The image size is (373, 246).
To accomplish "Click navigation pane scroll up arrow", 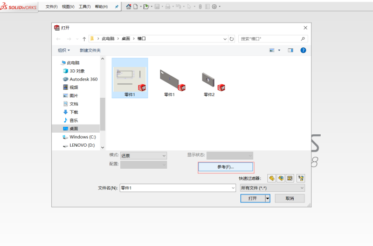I will click(x=102, y=59).
